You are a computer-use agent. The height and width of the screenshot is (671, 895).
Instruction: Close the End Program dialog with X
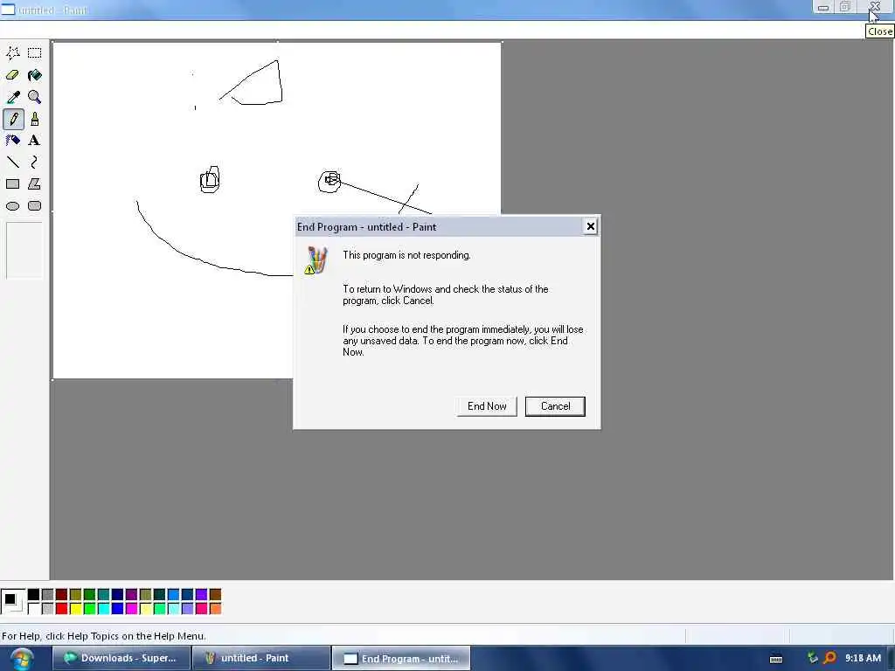coord(591,226)
